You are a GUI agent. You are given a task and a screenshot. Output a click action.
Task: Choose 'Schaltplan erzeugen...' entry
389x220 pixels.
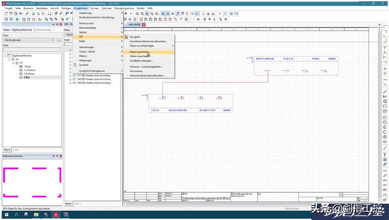[x=149, y=61]
